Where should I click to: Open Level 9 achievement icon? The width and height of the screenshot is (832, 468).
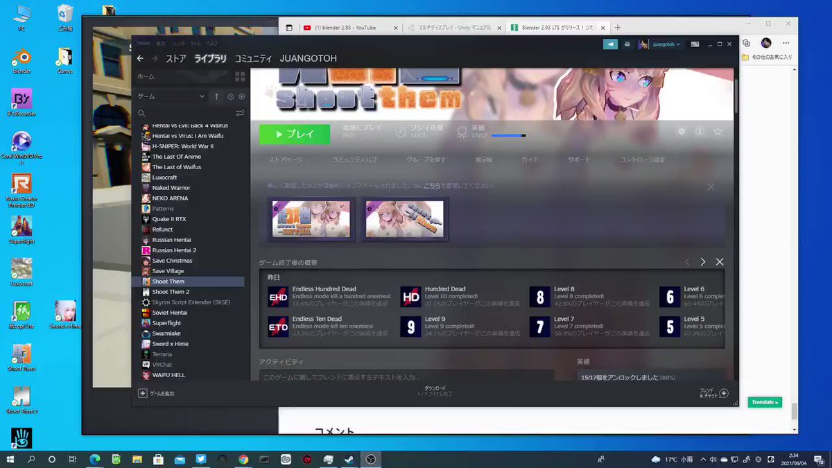click(410, 327)
